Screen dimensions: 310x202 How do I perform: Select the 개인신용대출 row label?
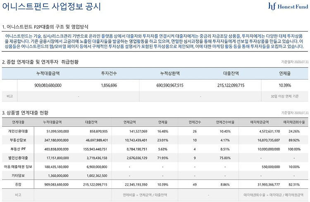coord(18,131)
